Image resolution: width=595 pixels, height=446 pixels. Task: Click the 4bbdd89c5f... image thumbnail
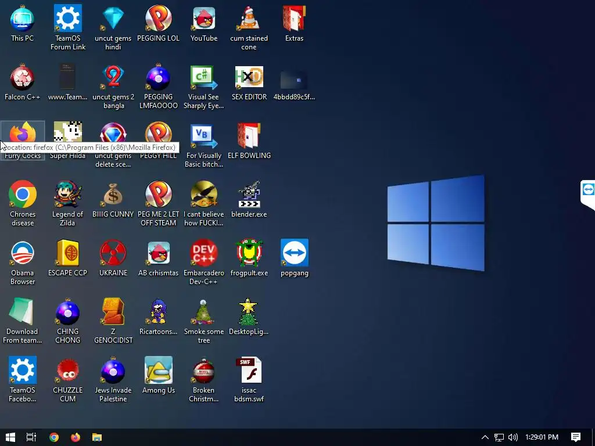pos(294,80)
